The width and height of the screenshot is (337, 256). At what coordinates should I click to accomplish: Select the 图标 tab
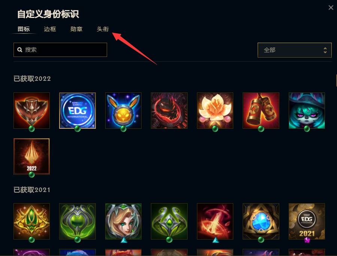pyautogui.click(x=24, y=29)
